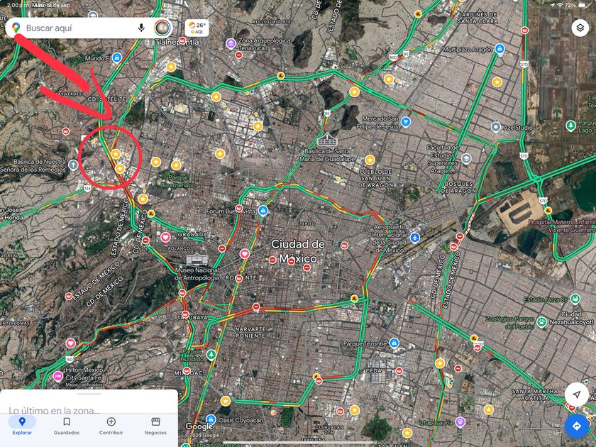This screenshot has height=447, width=596.
Task: Tap the Google Maps pin logo
Action: coord(16,28)
